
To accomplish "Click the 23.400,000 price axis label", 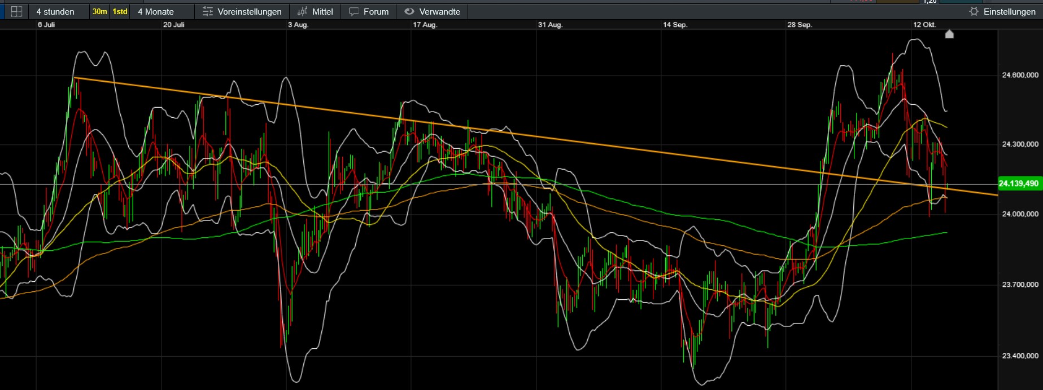I will coord(1020,356).
